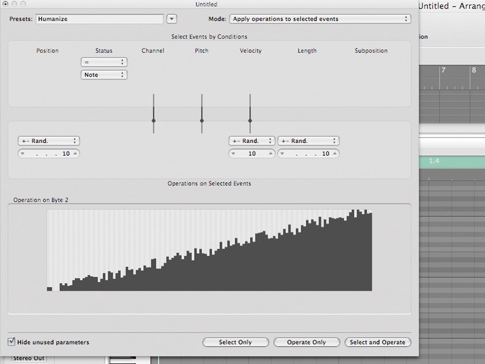Click the 'Operations on Selected Events' heading
Viewport: 485px width, 364px height.
point(209,183)
